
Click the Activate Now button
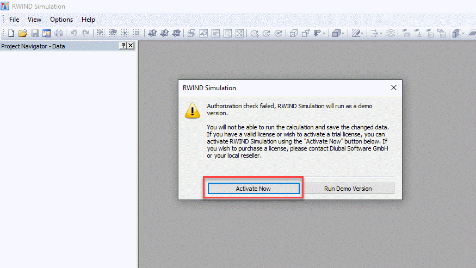pos(254,189)
